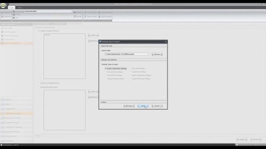This screenshot has height=149, width=266.
Task: Click the IO Management sidebar icon
Action: coord(2,39)
